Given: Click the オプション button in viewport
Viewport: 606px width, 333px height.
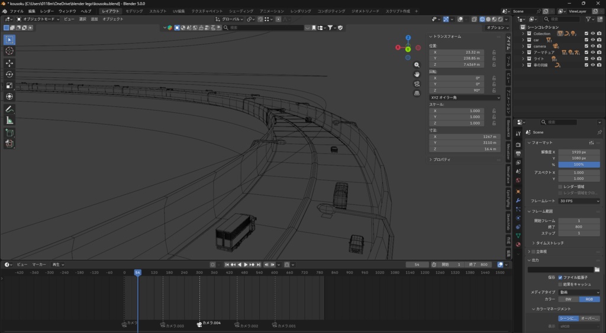Looking at the screenshot, I should click(497, 28).
